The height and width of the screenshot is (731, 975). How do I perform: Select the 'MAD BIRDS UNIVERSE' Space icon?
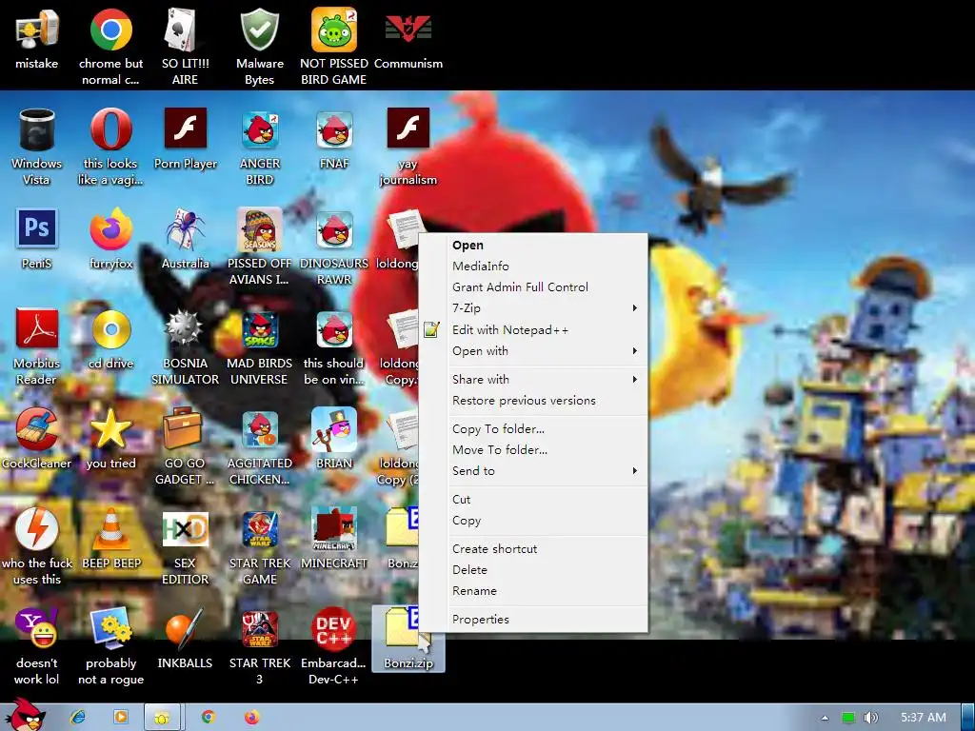[260, 329]
